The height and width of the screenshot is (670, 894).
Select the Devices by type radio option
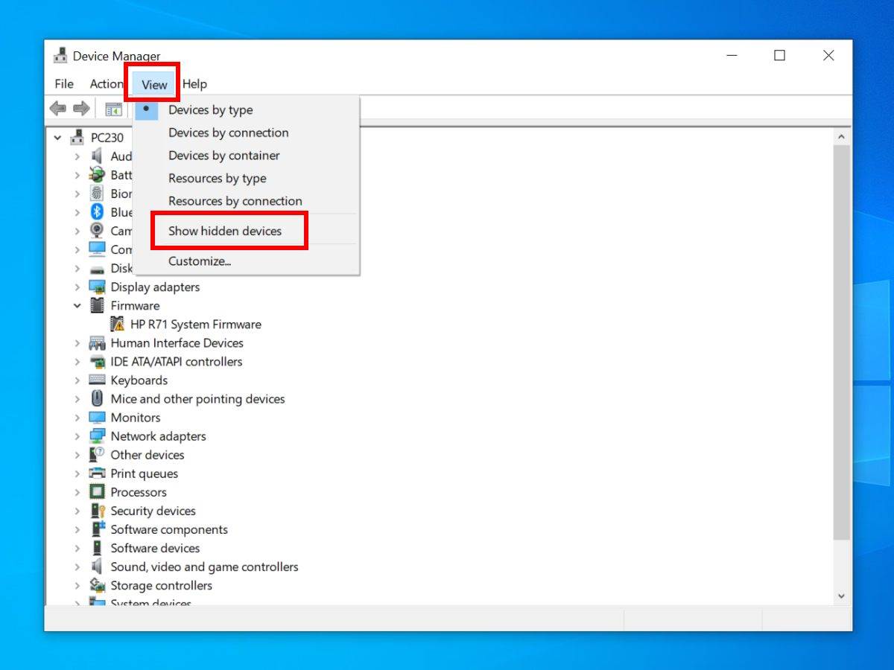coord(211,109)
